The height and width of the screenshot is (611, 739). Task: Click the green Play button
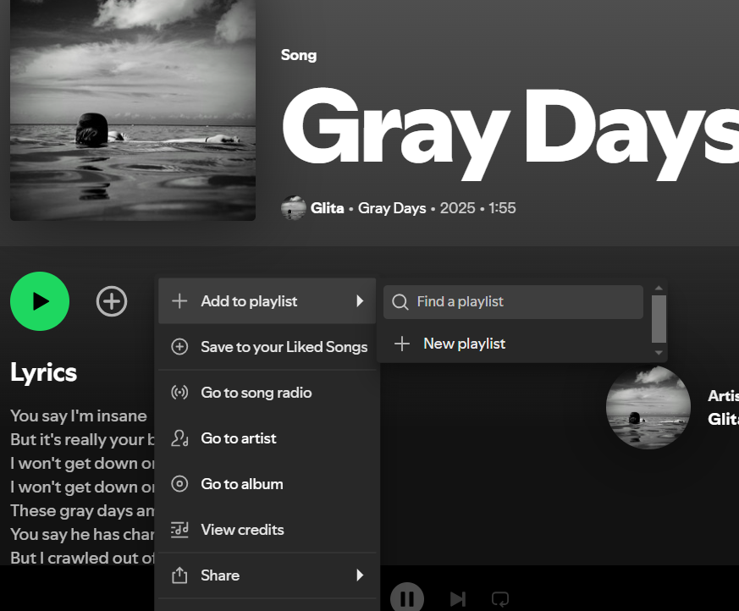[x=40, y=301]
